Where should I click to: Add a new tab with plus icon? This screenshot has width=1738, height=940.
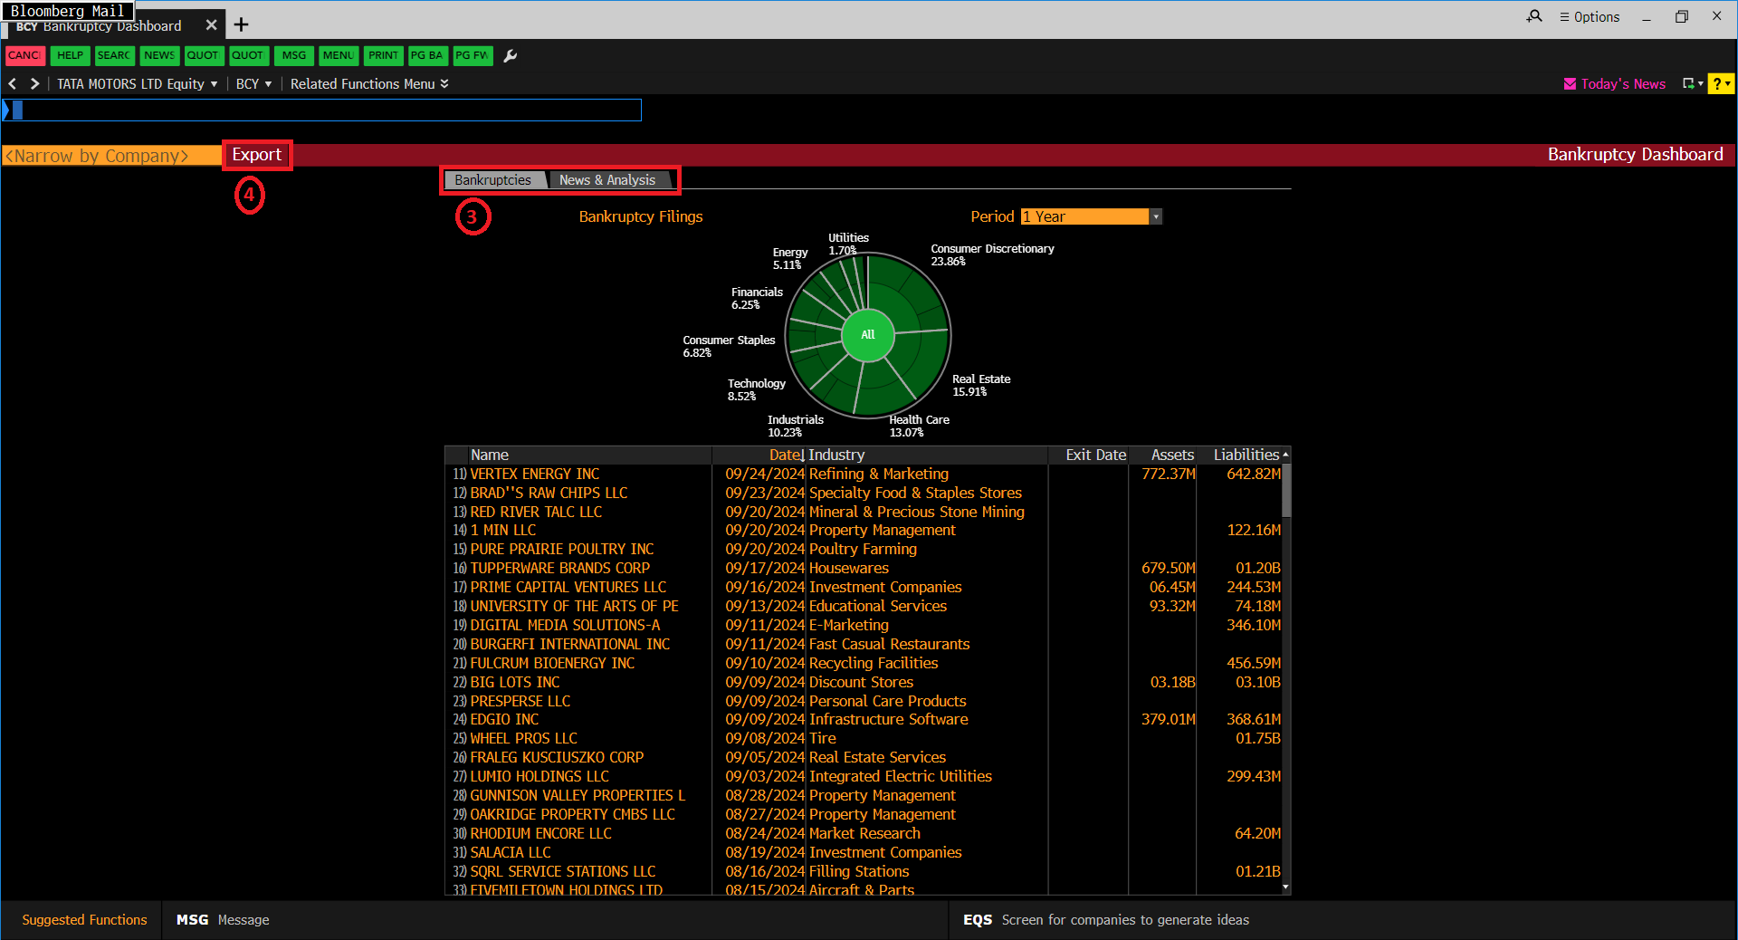click(241, 25)
